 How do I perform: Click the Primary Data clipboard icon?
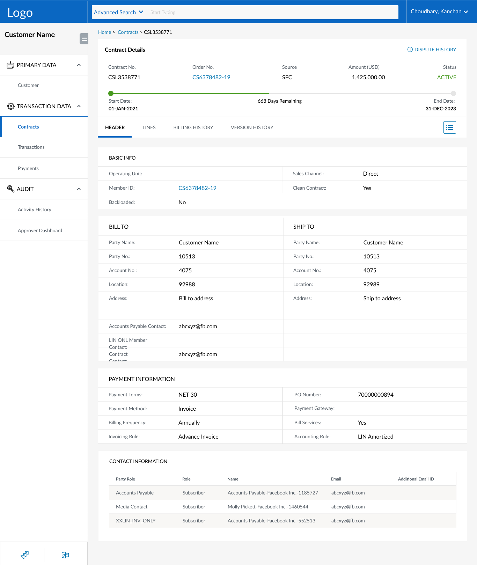pyautogui.click(x=10, y=65)
